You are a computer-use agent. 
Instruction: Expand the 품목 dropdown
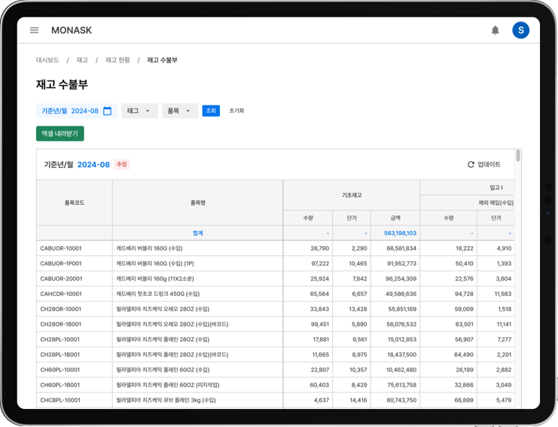click(180, 111)
